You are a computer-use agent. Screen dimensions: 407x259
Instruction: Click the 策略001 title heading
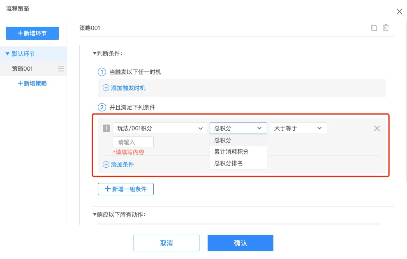(90, 28)
